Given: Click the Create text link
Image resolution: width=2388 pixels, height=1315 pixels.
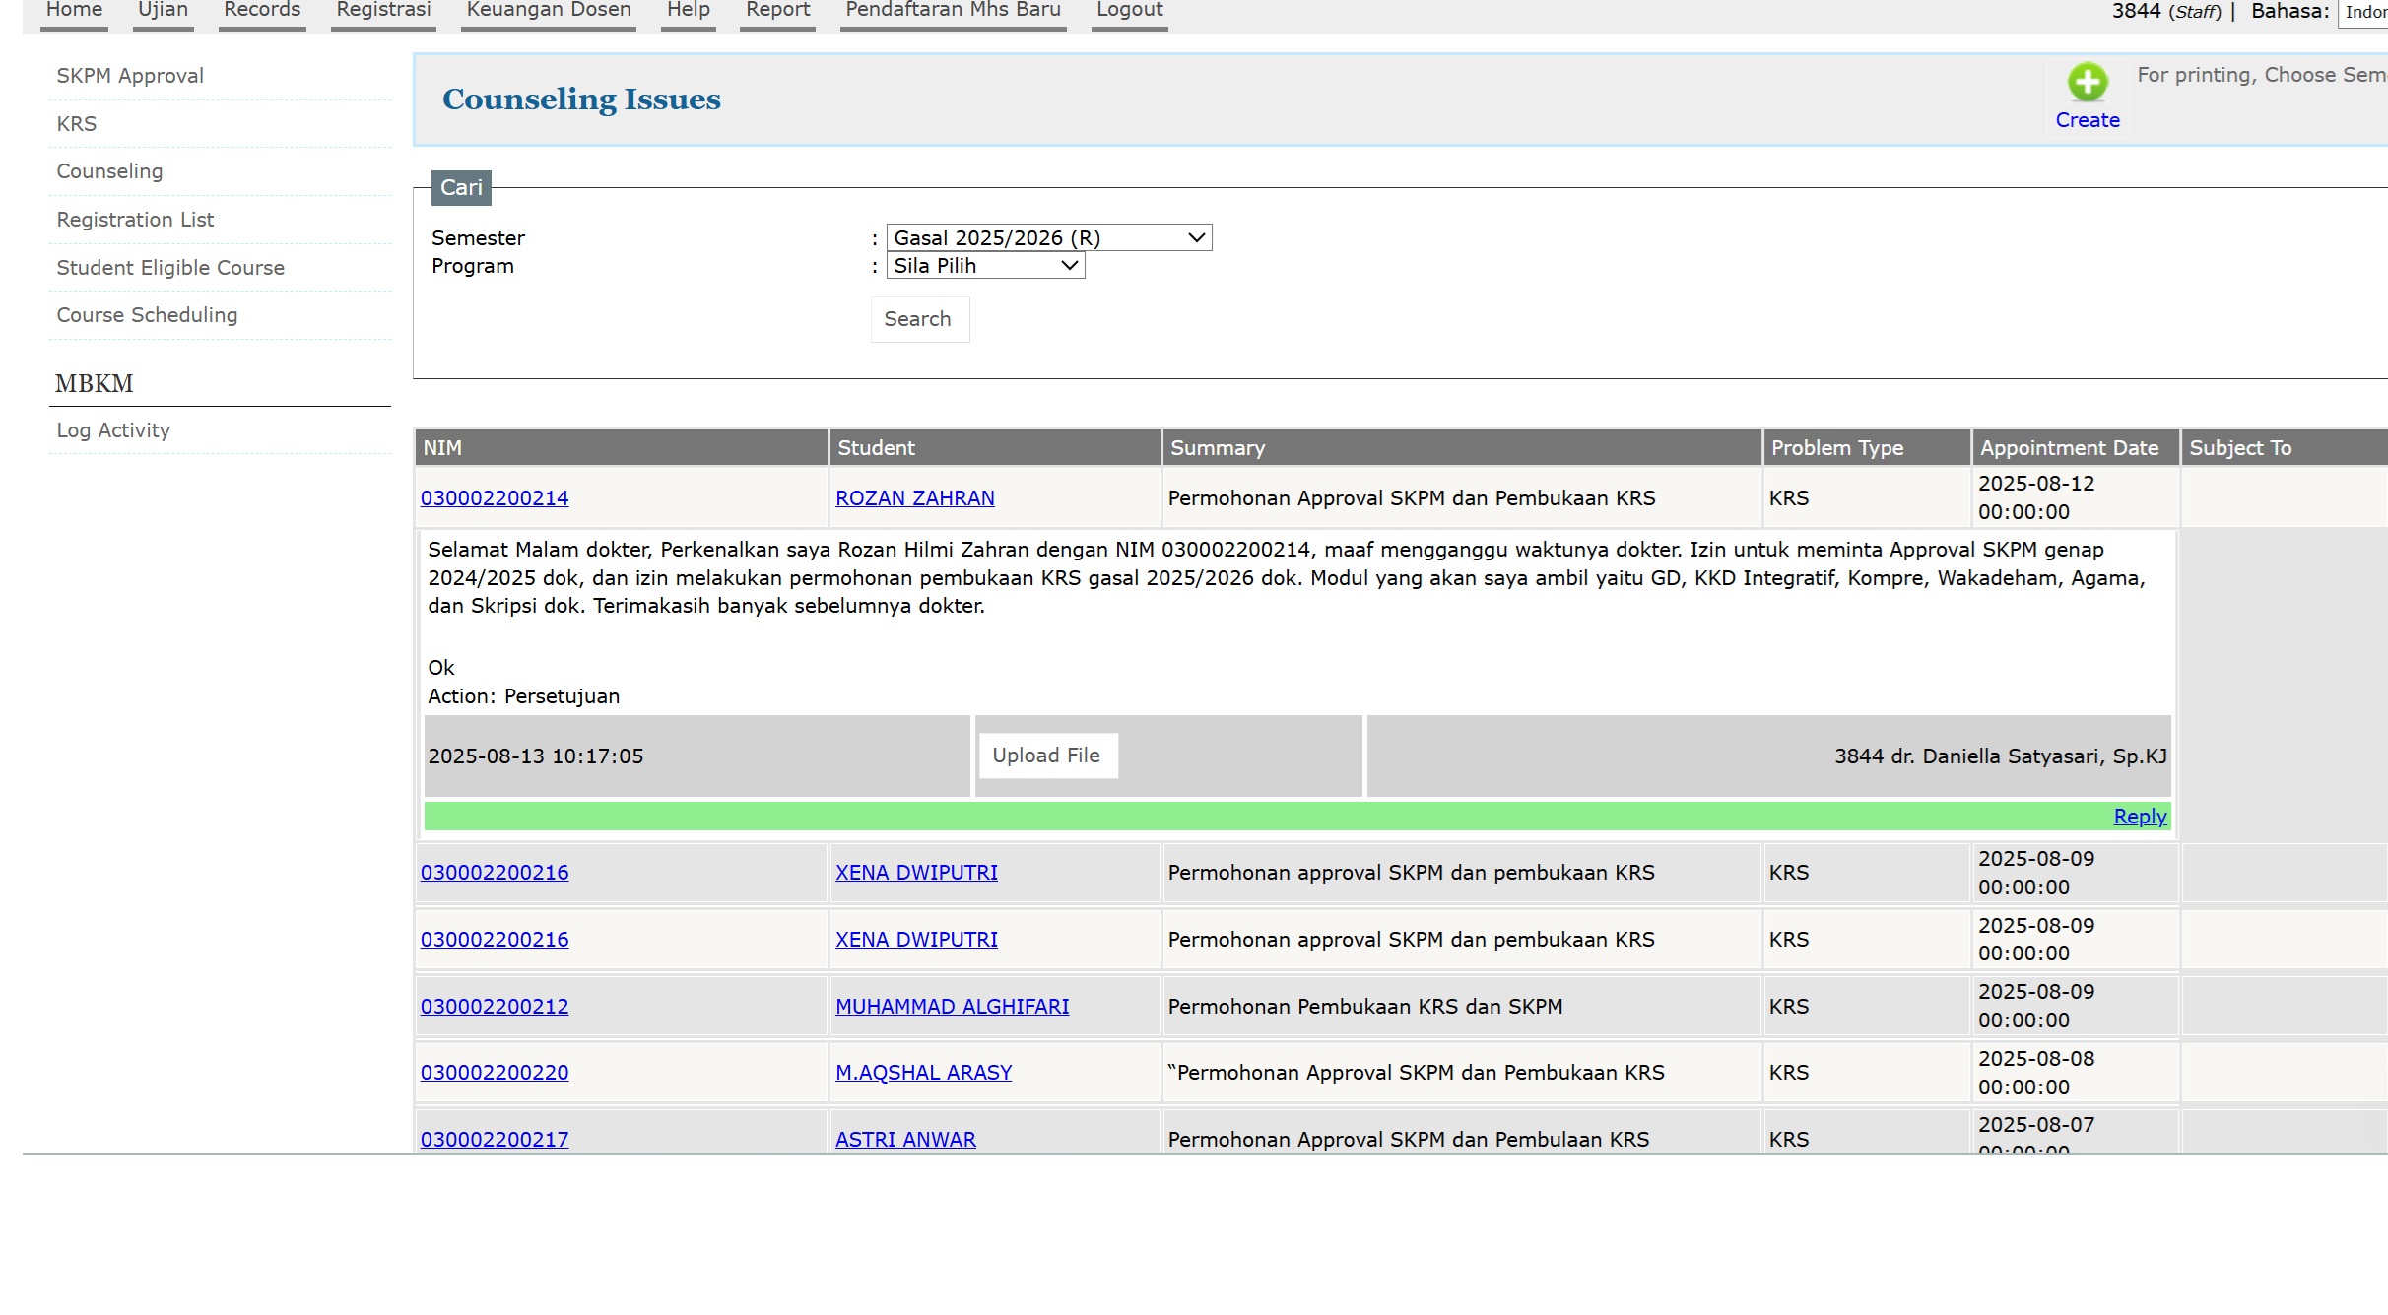Looking at the screenshot, I should pos(2087,120).
